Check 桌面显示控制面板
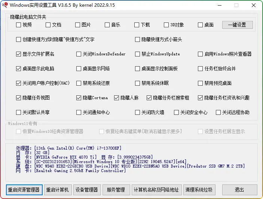This screenshot has width=263, height=199. click(x=137, y=68)
